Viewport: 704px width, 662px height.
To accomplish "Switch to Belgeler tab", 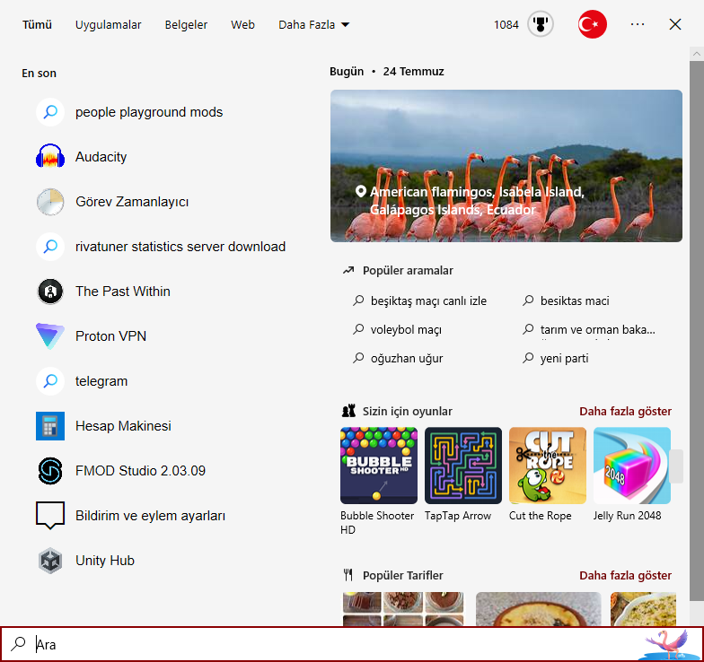I will [186, 25].
